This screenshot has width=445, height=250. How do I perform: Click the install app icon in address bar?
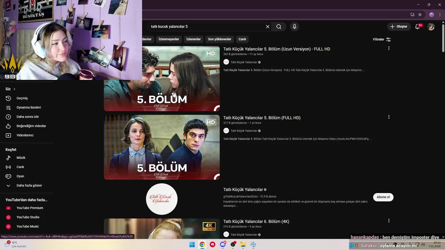click(x=412, y=15)
